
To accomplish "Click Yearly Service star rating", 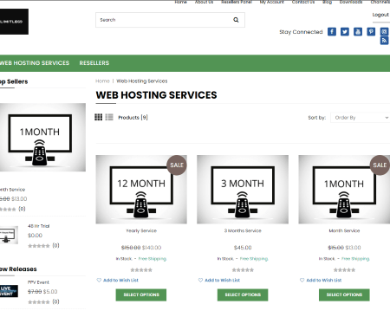I will coord(141,270).
